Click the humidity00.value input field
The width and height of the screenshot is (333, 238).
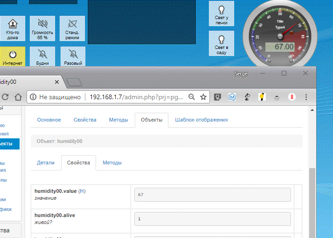(x=212, y=195)
